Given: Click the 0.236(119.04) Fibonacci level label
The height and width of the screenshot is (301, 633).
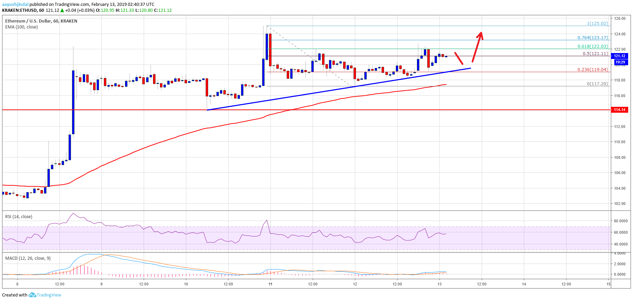Looking at the screenshot, I should tap(592, 69).
